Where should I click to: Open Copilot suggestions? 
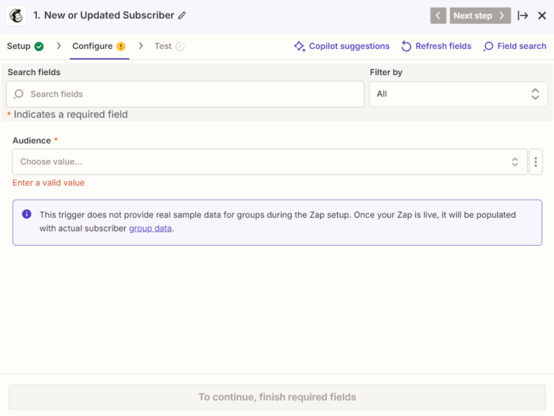tap(342, 46)
